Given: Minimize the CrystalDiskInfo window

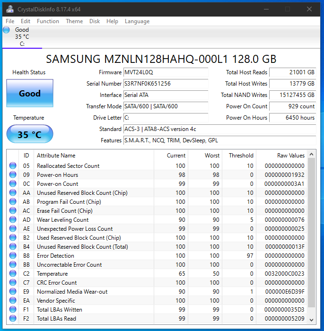Looking at the screenshot, I should point(266,9).
